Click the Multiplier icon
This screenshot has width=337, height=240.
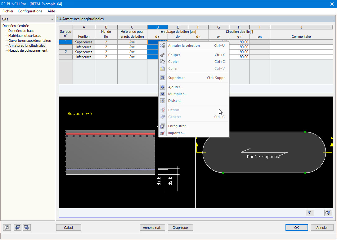(163, 94)
